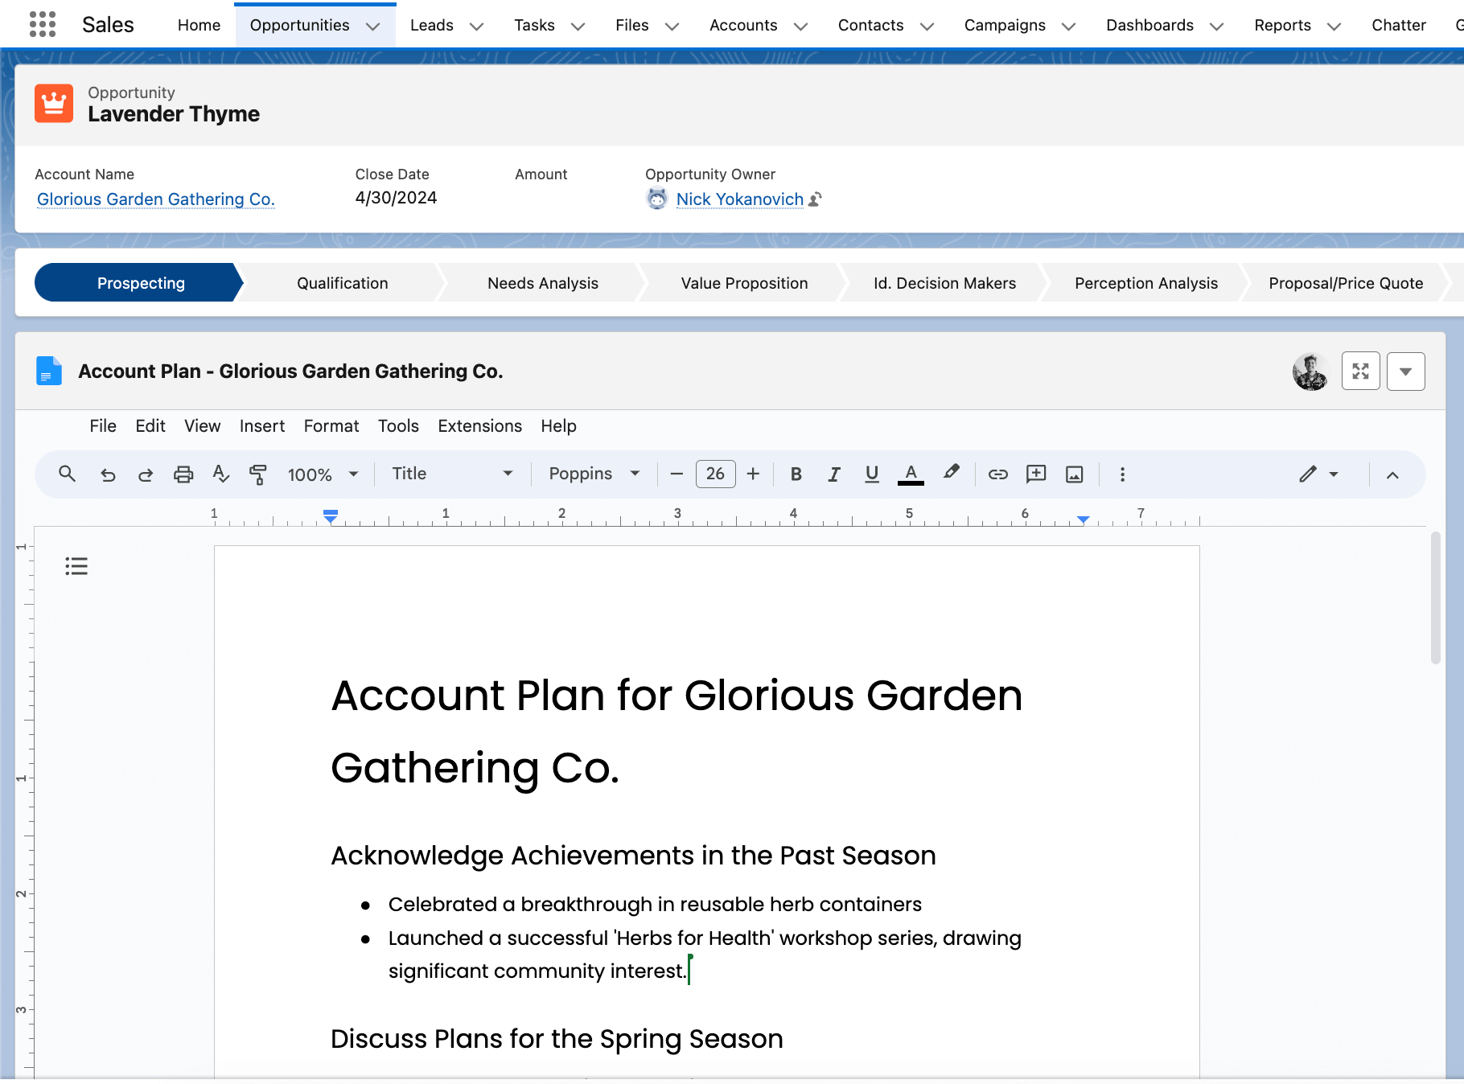Toggle bold formatting

pos(796,474)
